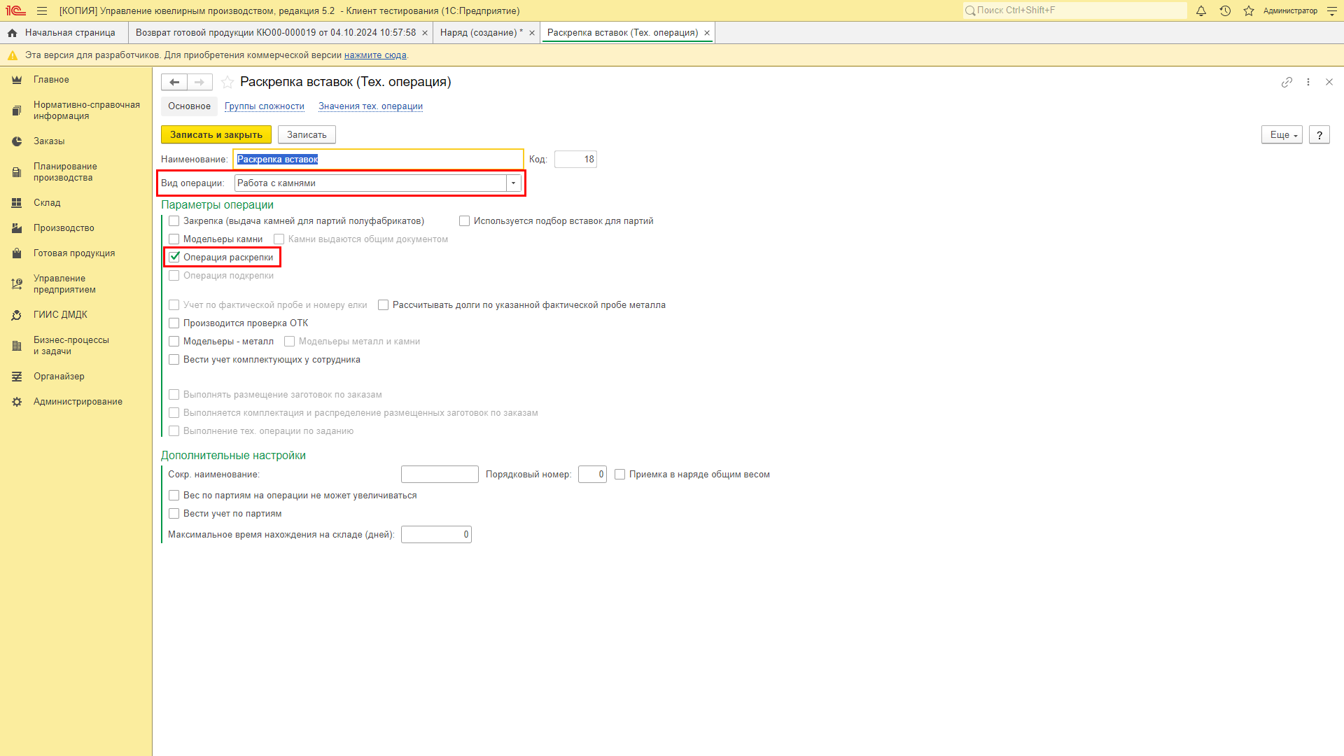Click the 1C logo icon
1344x756 pixels.
15,10
